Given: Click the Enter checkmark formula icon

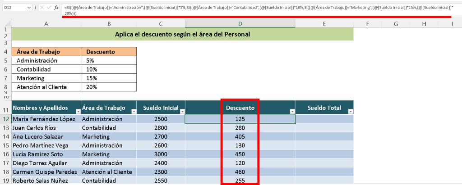Looking at the screenshot, I should [49, 8].
